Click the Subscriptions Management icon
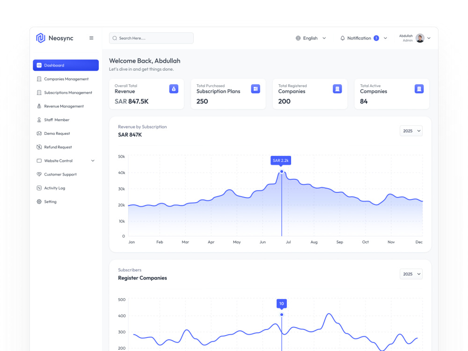Screen dimensions: 468x351 [39, 93]
